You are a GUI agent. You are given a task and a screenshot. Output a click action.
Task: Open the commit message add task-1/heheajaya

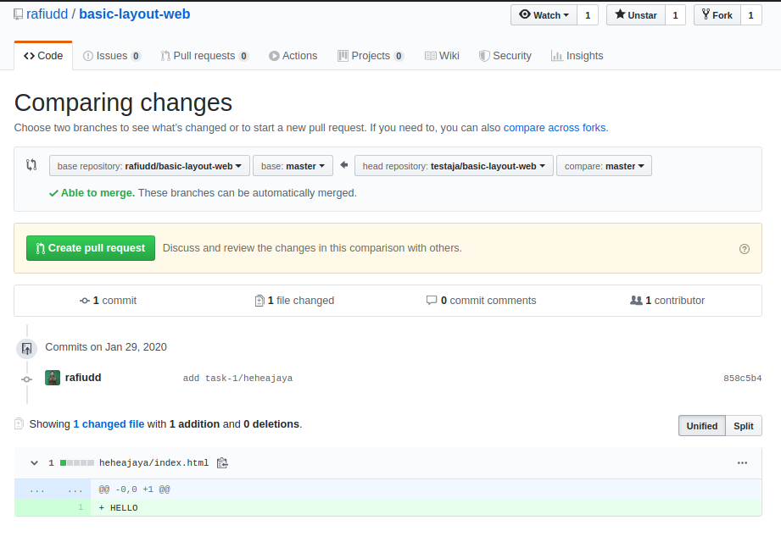point(237,378)
